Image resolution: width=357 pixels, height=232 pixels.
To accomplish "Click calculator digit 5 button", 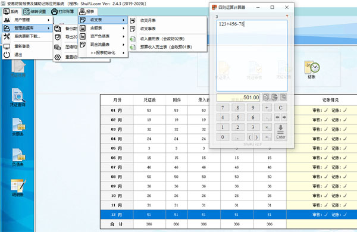I will point(237,117).
